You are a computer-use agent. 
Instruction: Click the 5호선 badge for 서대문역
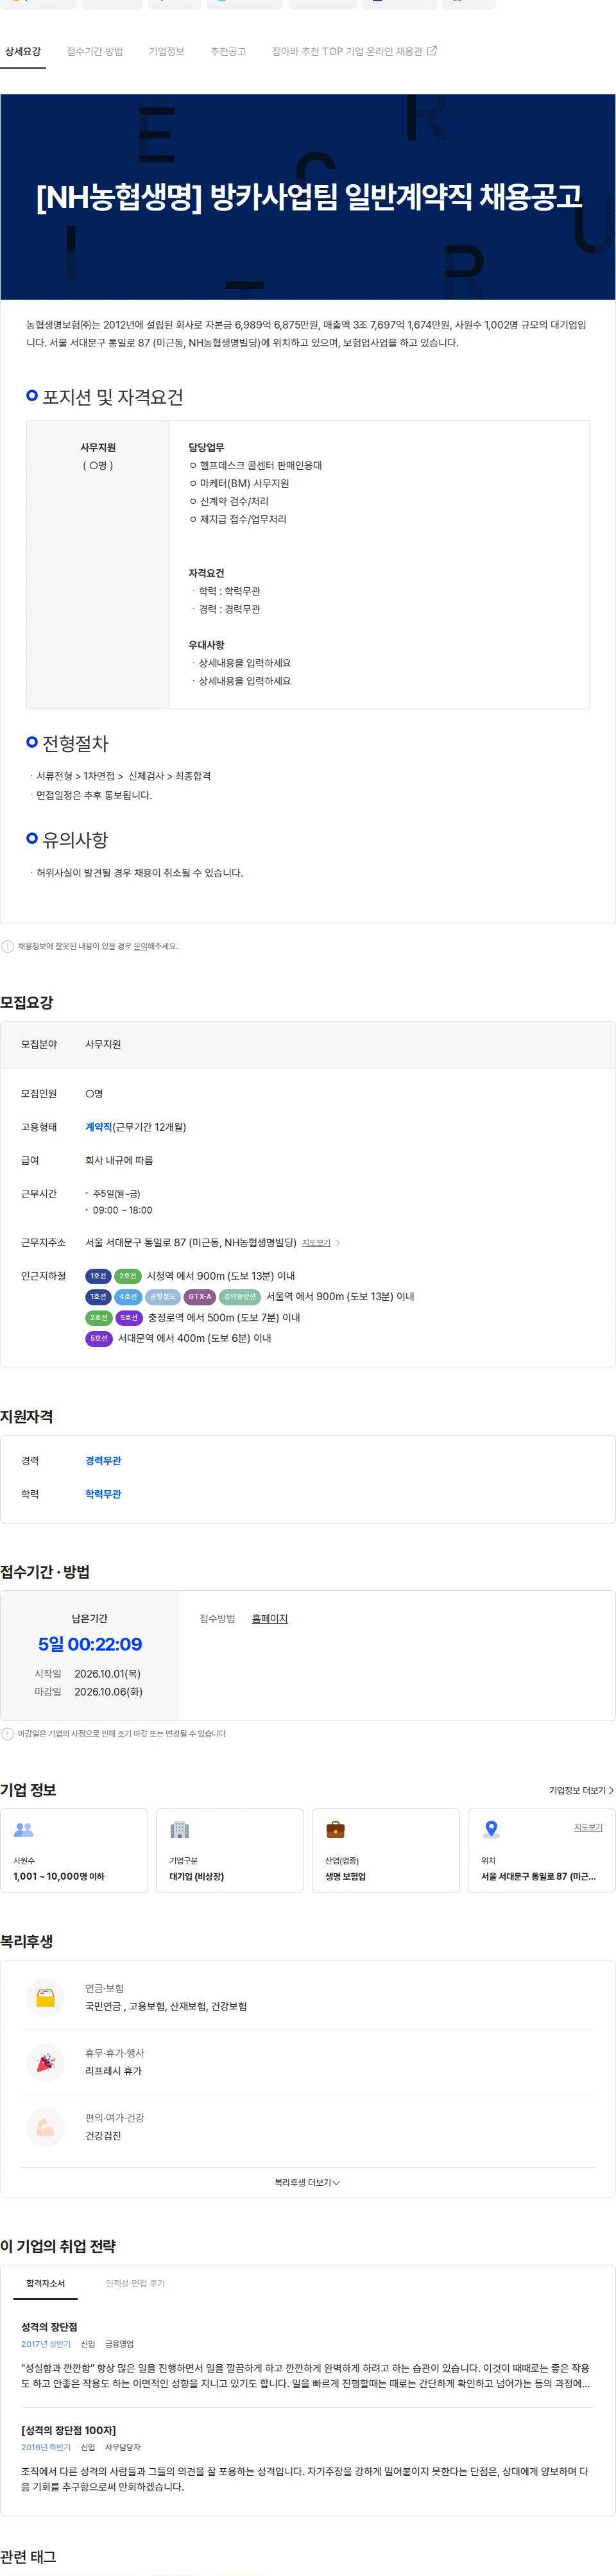click(98, 1339)
